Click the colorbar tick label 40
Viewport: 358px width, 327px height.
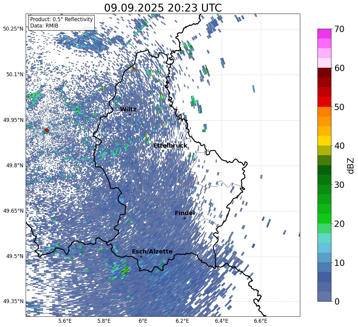pos(339,146)
